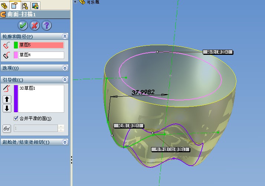Click the profile selection icon beside 草图5
265x186 pixels.
7,45
